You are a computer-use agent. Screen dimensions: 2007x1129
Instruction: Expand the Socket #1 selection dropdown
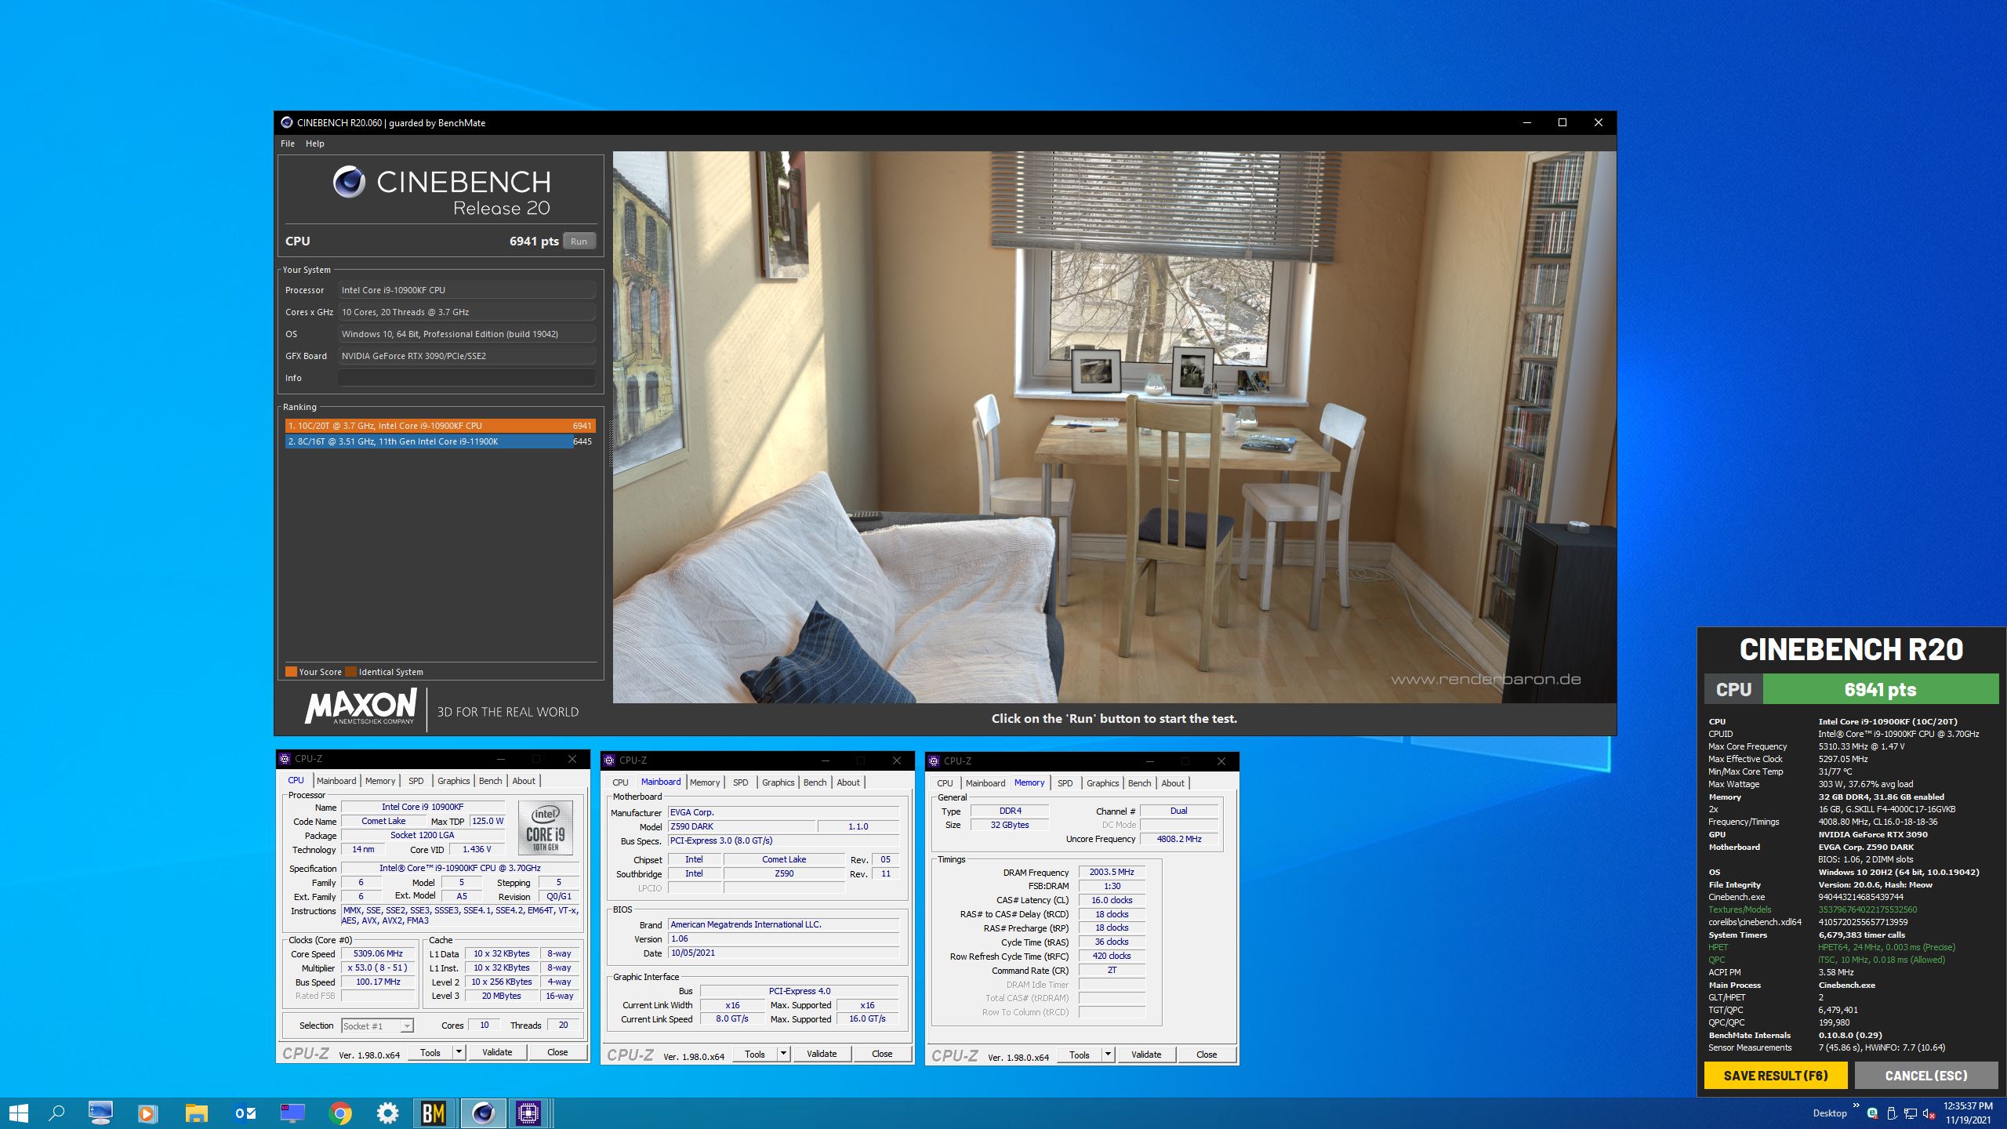pos(406,1026)
